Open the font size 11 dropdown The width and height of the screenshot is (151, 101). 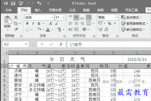coord(63,17)
